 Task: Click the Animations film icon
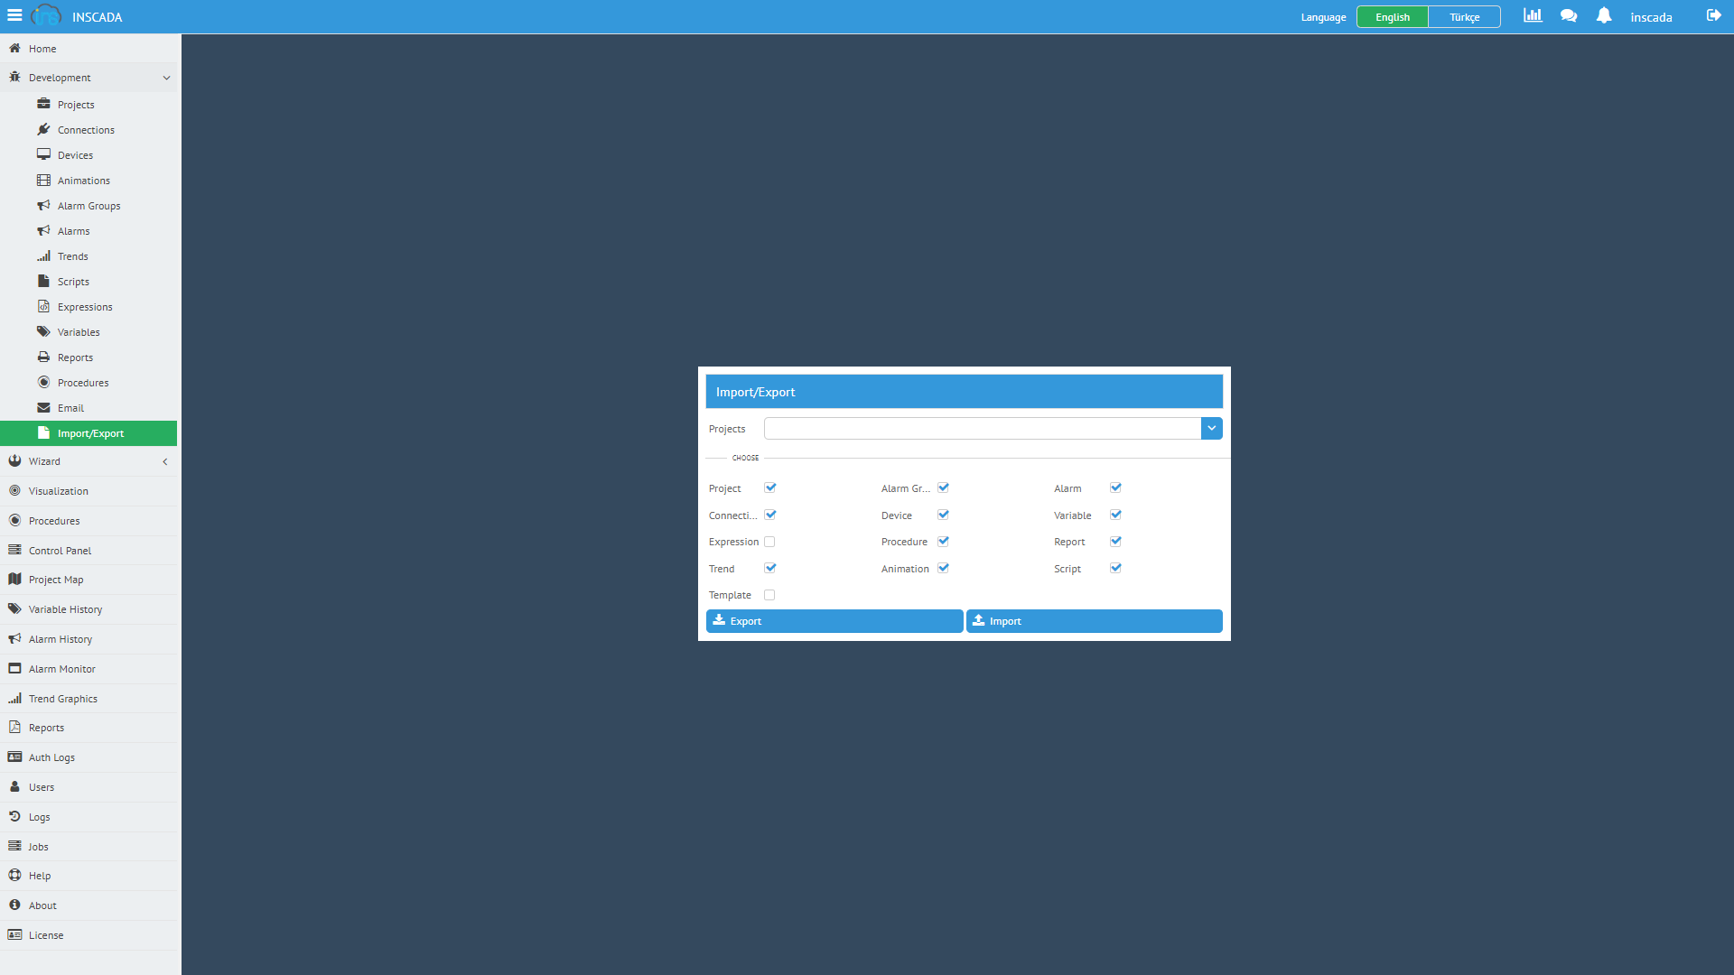click(x=43, y=180)
